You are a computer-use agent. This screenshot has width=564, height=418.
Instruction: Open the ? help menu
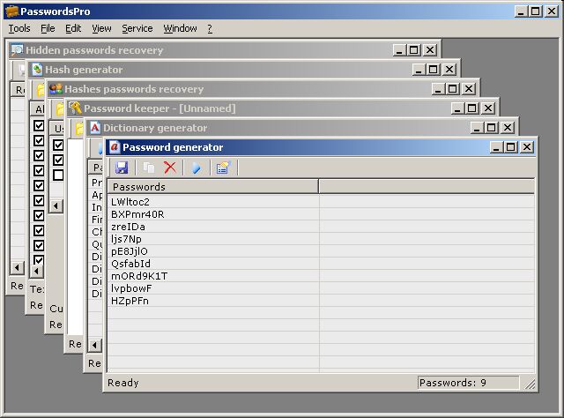click(210, 28)
